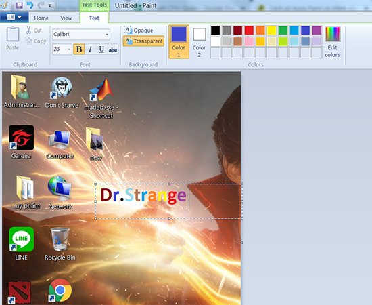The height and width of the screenshot is (305, 372).
Task: Click the Text Tools contextual tab header
Action: coord(94,5)
